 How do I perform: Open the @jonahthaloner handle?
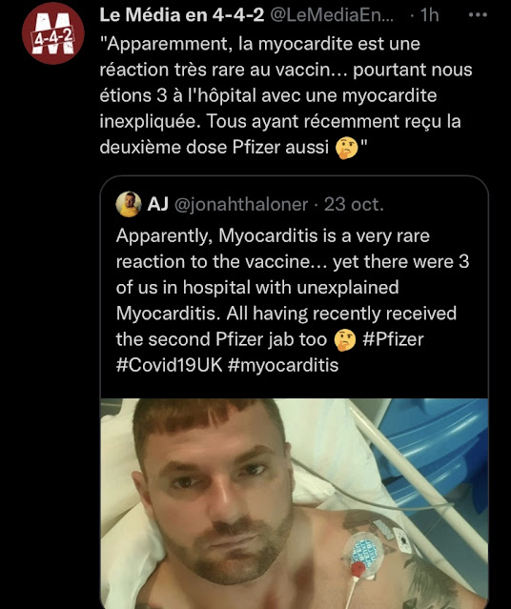pos(241,204)
